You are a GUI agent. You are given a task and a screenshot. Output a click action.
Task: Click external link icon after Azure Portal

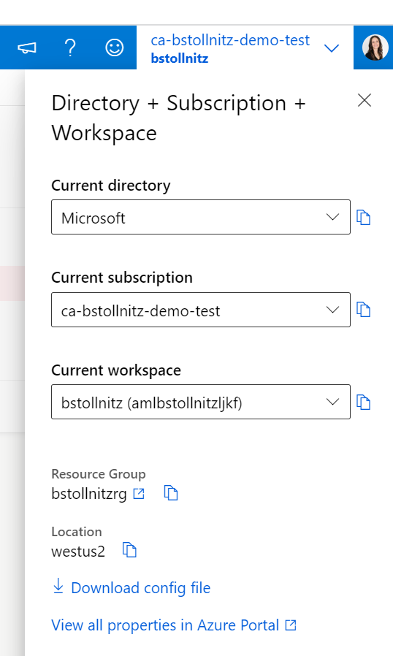tap(291, 625)
